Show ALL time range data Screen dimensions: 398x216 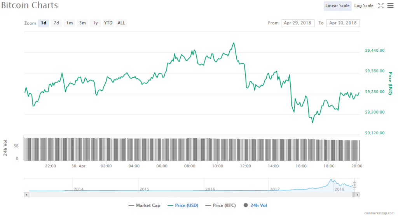click(x=121, y=23)
